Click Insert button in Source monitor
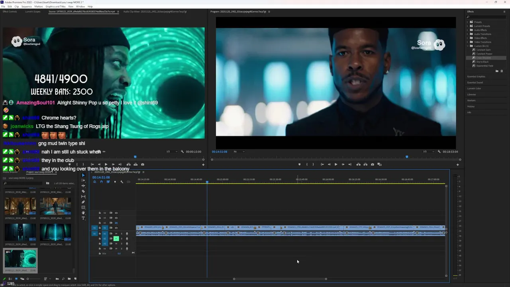 [128, 164]
